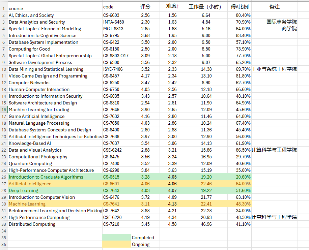Click the 国际事务学院 remark cell
The height and width of the screenshot is (250, 309).
click(x=281, y=22)
